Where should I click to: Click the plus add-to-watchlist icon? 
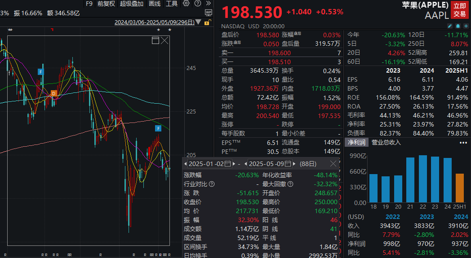pyautogui.click(x=466, y=26)
